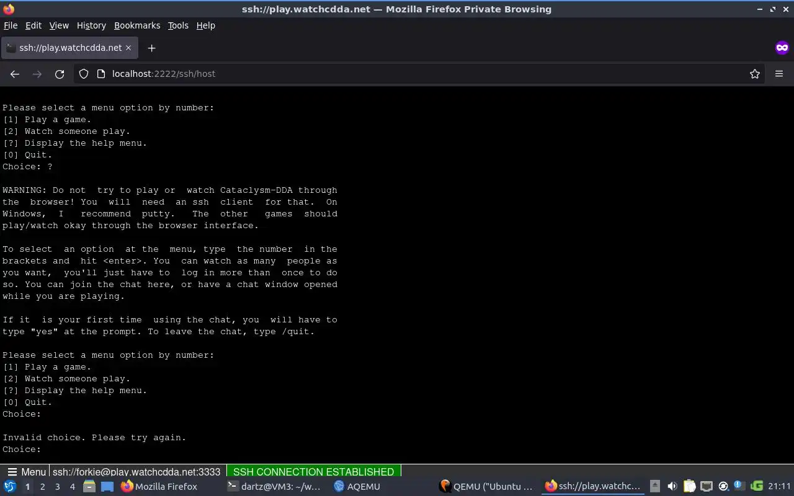Select the ssh://play.watchcdda.net tab
The height and width of the screenshot is (496, 794).
(x=68, y=48)
